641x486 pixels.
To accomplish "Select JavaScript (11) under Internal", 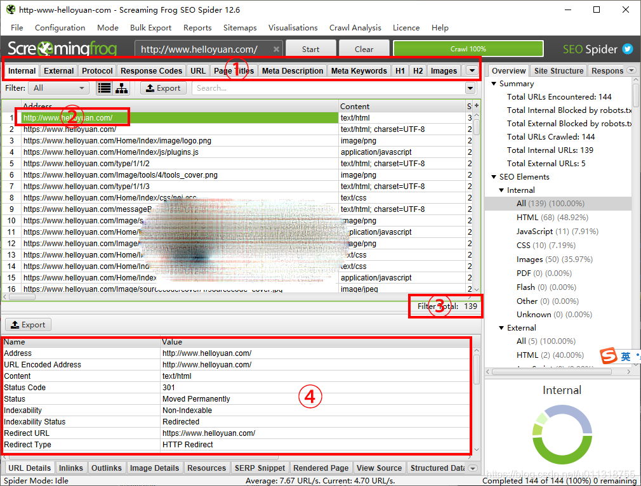I will tap(557, 232).
